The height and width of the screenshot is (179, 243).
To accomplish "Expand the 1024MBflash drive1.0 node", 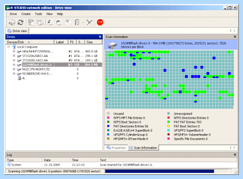I will pos(14,65).
